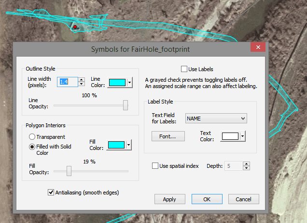Image resolution: width=307 pixels, height=223 pixels.
Task: Increase line width with up arrow
Action: pos(82,80)
